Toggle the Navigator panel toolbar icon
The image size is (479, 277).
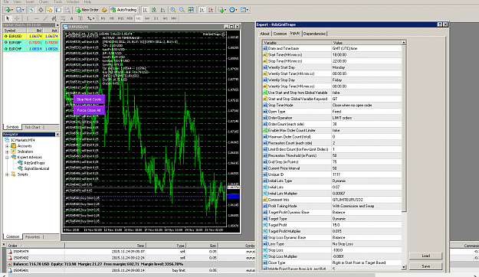[x=50, y=10]
